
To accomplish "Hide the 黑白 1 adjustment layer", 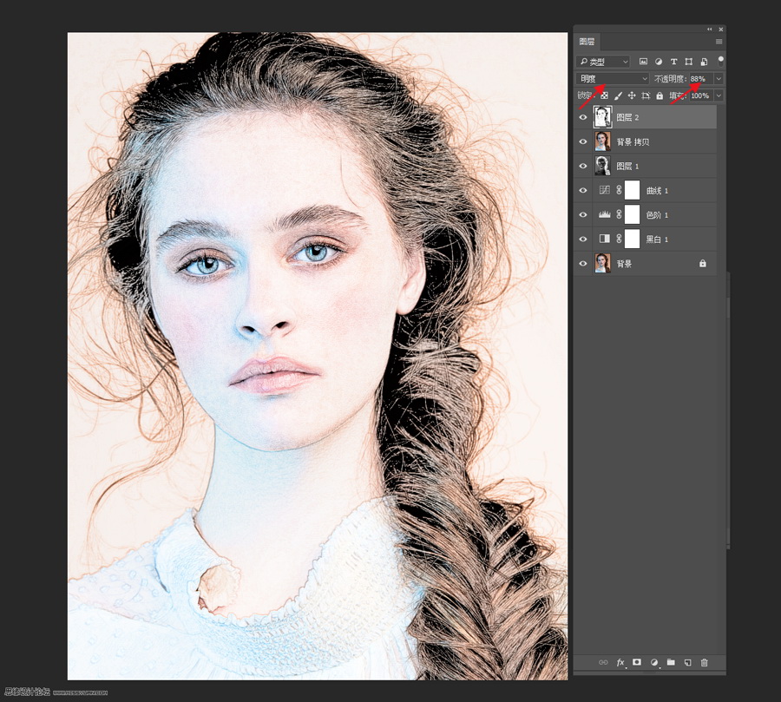I will pos(583,239).
